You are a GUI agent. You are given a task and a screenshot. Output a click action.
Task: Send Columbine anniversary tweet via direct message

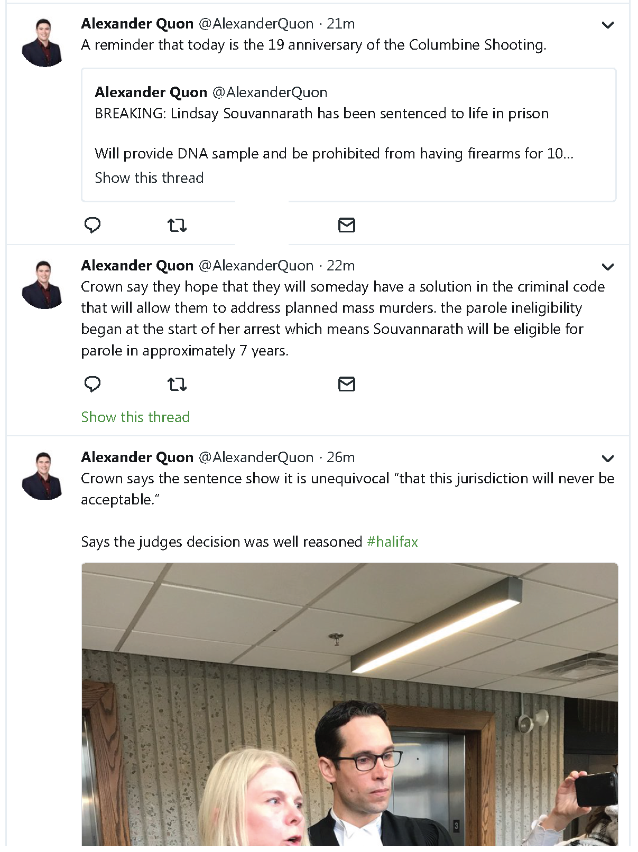click(347, 225)
